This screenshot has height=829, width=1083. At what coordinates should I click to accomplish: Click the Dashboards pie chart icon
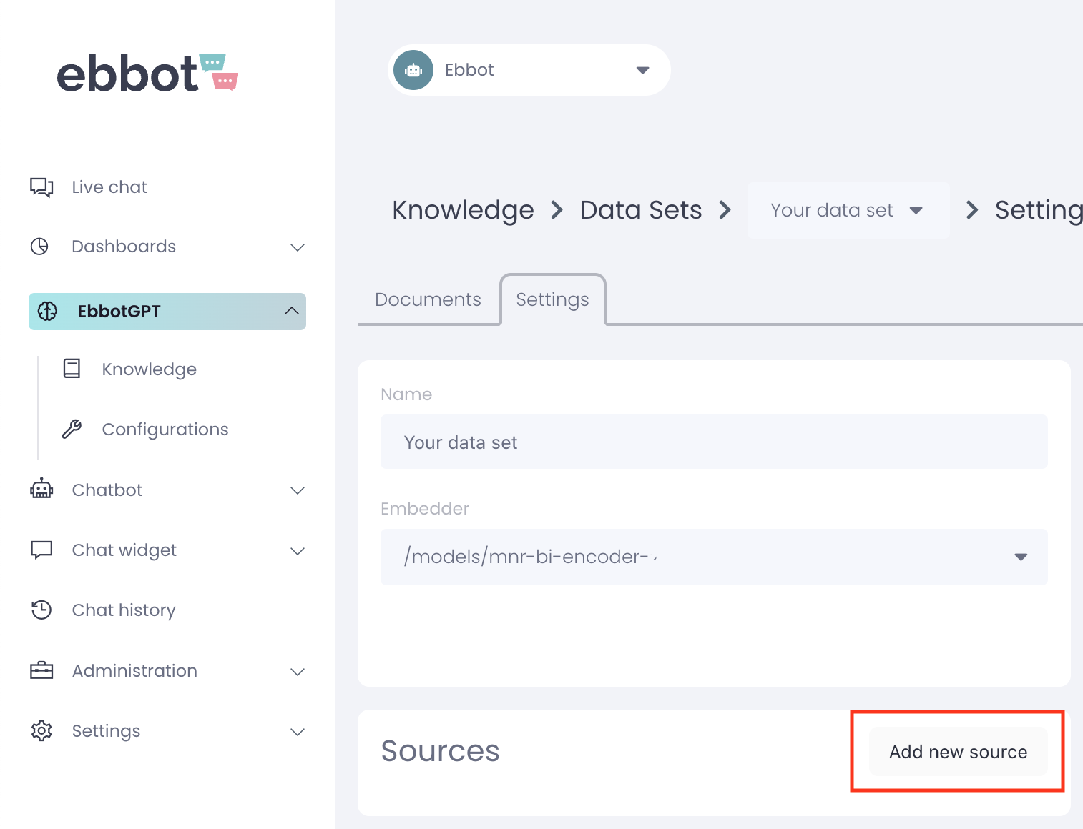(x=40, y=247)
